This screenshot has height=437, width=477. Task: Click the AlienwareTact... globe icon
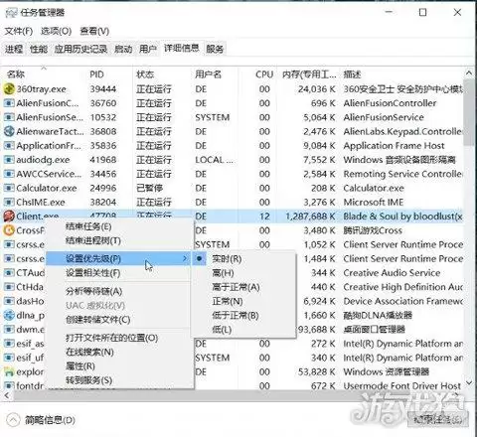pos(9,131)
